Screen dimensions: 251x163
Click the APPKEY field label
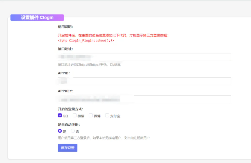click(x=65, y=91)
